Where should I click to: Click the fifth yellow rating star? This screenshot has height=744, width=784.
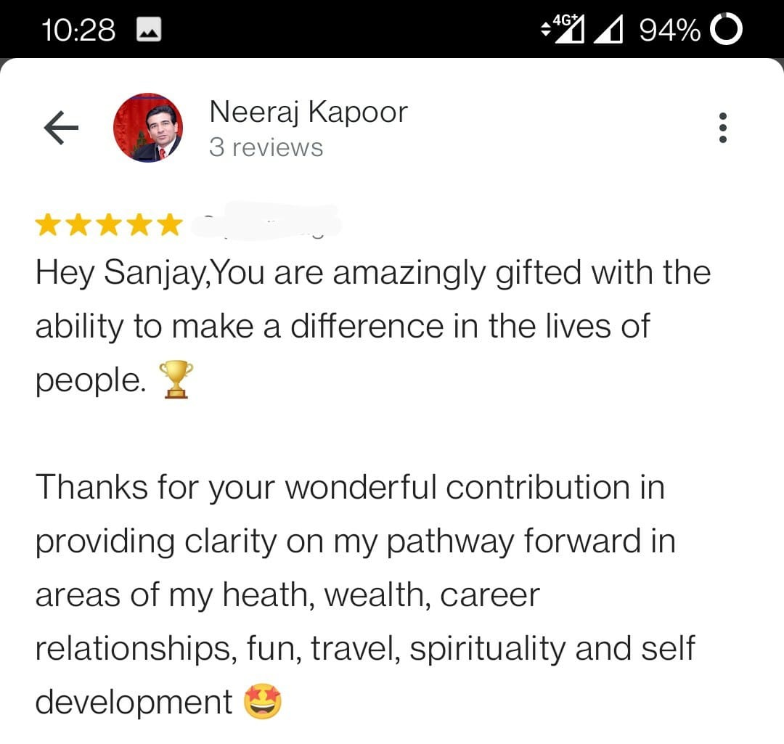pos(169,225)
